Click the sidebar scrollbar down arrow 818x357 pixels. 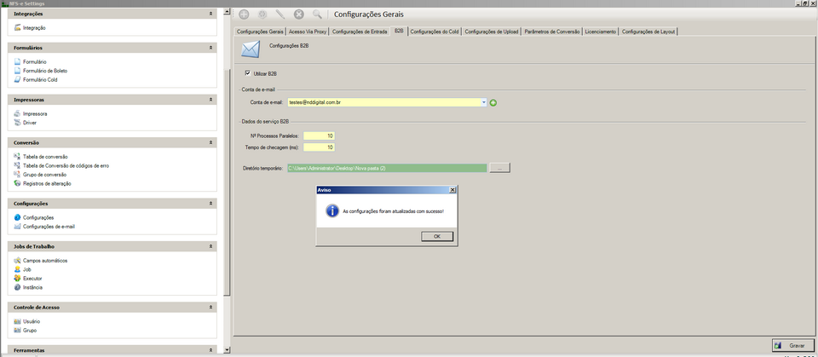[227, 349]
